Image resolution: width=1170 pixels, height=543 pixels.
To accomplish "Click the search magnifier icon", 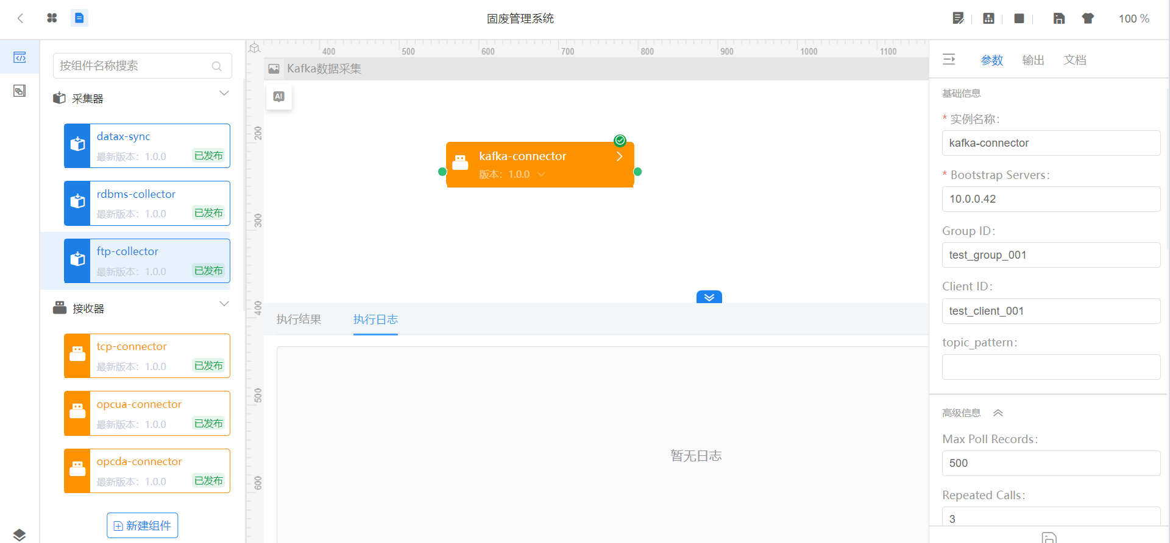I will (216, 66).
